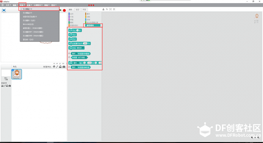Check the box beside the last reporter block
This screenshot has width=263, height=143.
point(69,67)
